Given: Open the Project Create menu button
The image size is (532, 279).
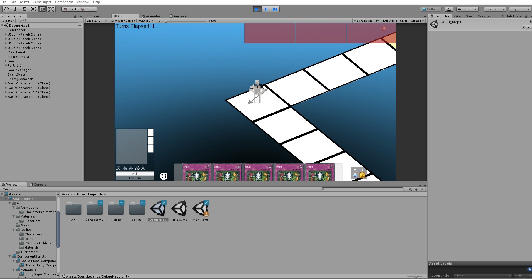Looking at the screenshot, I should 9,190.
